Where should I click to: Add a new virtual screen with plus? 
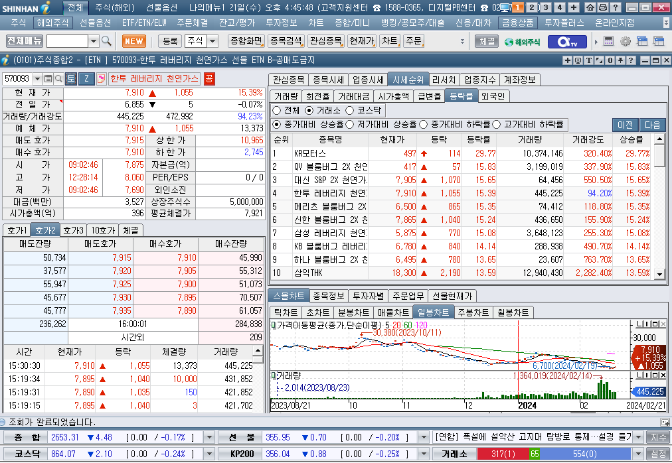point(574,7)
